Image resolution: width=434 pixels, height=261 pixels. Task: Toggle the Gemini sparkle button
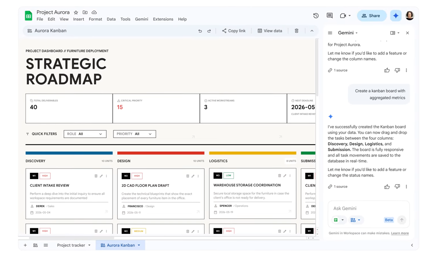point(396,16)
